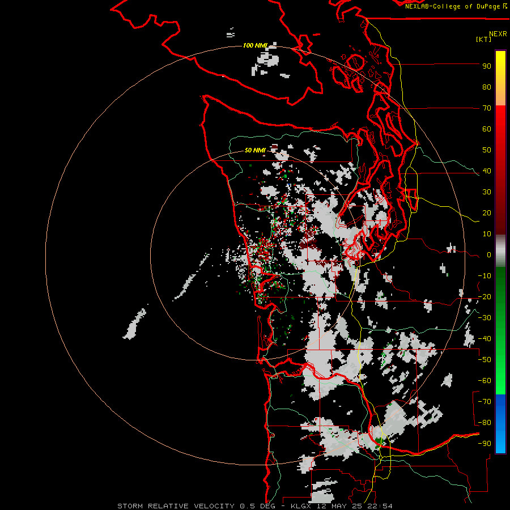Click the -60 value on the velocity scale
The image size is (510, 510).
click(x=484, y=381)
